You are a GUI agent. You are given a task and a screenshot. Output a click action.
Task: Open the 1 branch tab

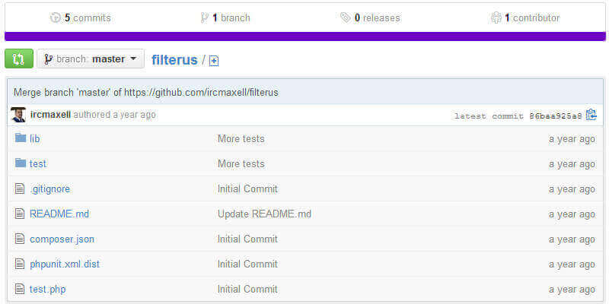(225, 17)
